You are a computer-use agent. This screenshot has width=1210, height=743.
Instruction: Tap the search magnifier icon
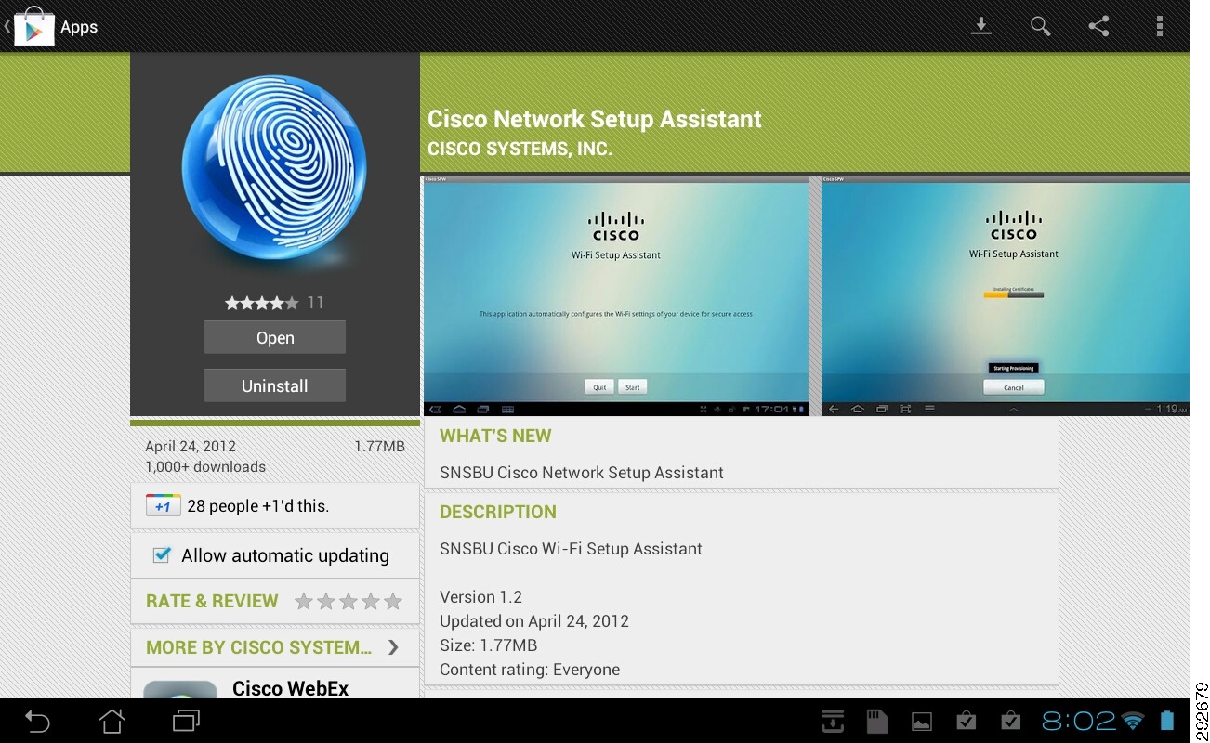pyautogui.click(x=1040, y=26)
